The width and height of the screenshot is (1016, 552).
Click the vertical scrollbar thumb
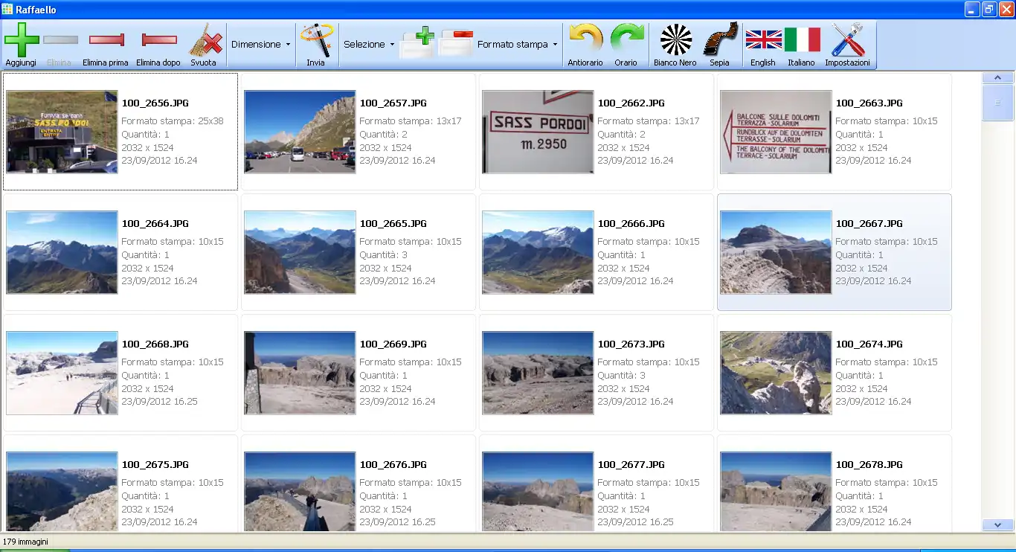click(997, 103)
